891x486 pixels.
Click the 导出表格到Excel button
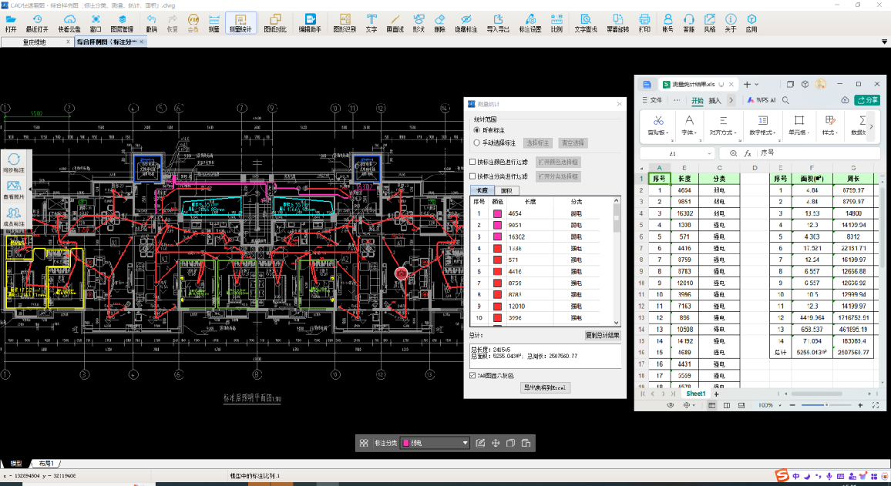(546, 387)
